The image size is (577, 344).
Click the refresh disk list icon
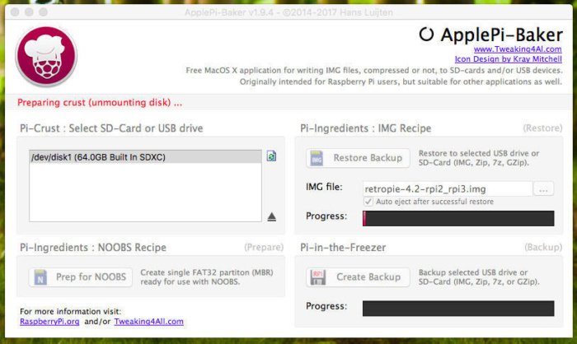coord(271,156)
